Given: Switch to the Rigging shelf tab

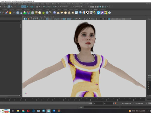Looking at the screenshot, I should (12, 10).
